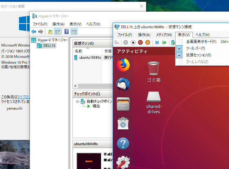The image size is (229, 169).
Task: Click the checkpoint icon in VM toolbar
Action: pyautogui.click(x=173, y=43)
